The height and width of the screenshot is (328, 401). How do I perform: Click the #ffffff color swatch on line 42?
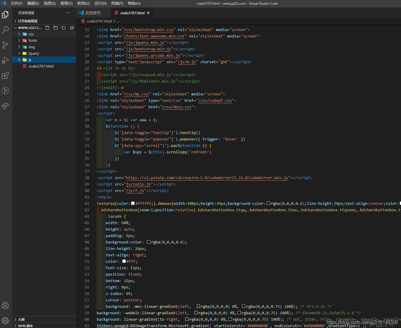click(x=133, y=203)
